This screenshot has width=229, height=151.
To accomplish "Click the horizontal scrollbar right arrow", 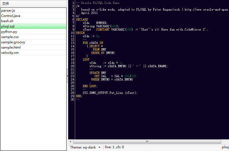I will (227, 142).
